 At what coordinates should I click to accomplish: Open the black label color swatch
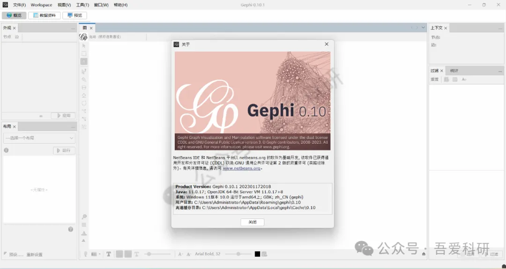tap(257, 254)
